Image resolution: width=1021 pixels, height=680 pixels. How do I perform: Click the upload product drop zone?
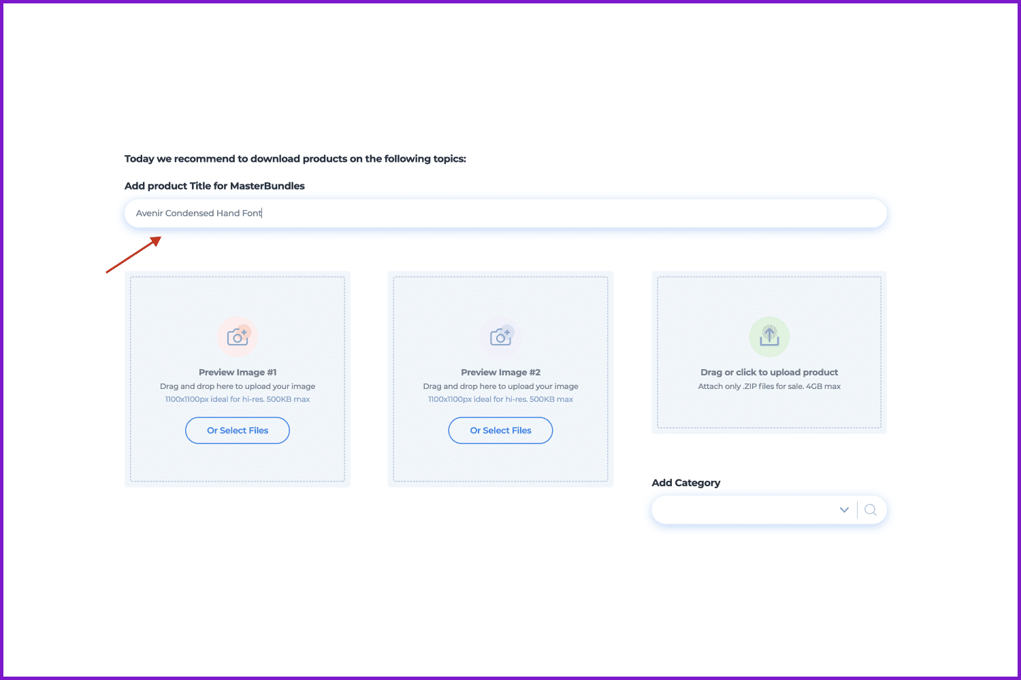tap(769, 352)
